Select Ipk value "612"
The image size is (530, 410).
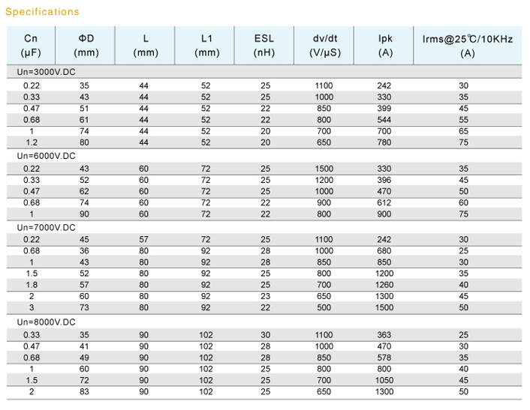click(x=384, y=202)
